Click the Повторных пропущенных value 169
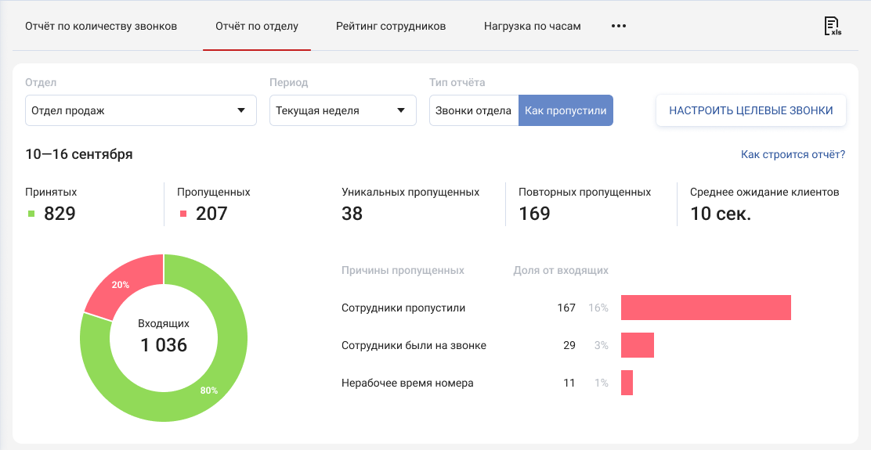Screen dimensions: 871x450 [535, 213]
